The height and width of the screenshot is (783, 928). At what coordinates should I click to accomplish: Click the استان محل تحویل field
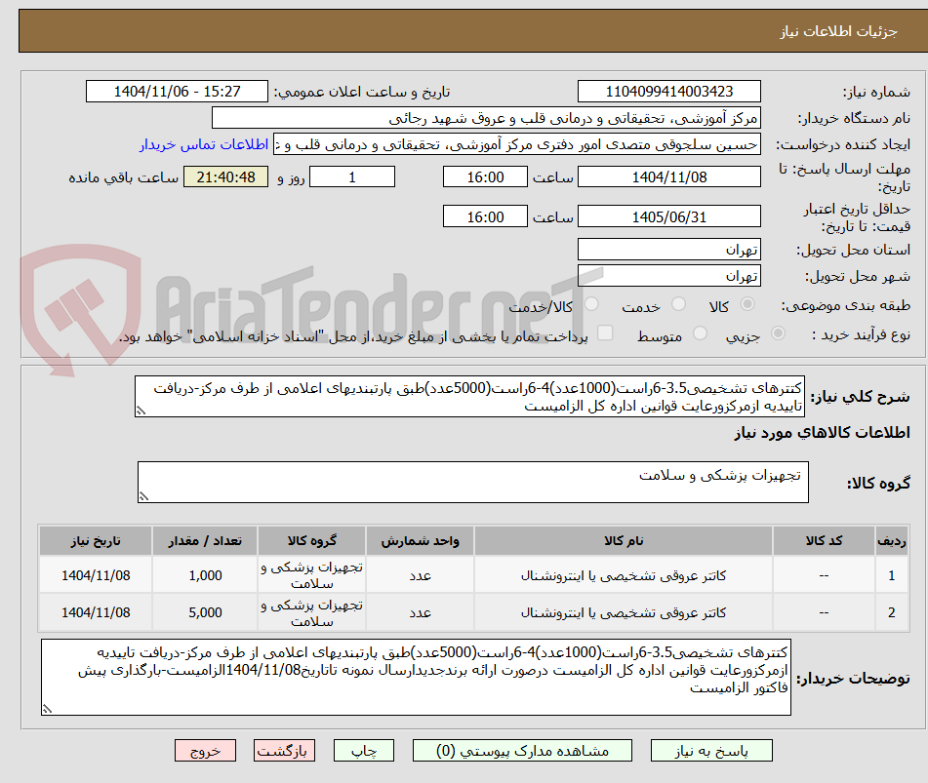tap(668, 250)
